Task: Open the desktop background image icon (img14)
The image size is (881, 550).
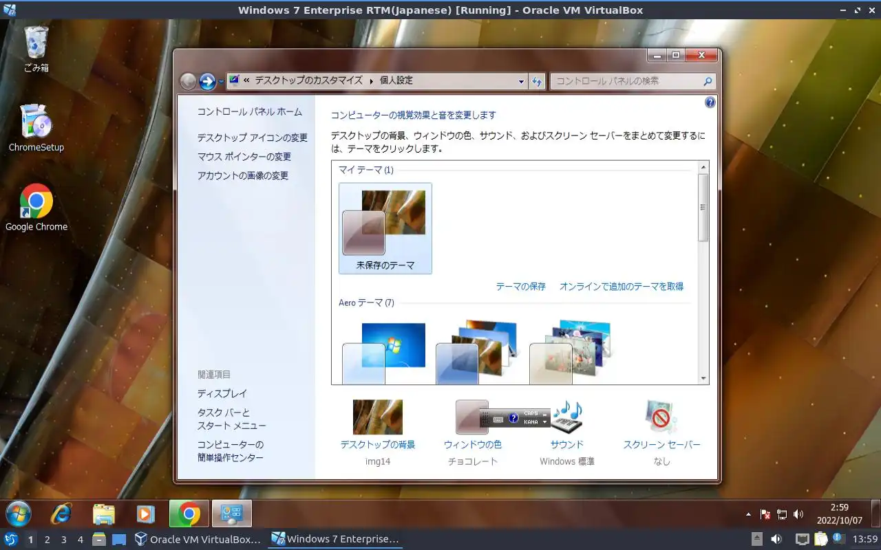Action: [x=378, y=417]
